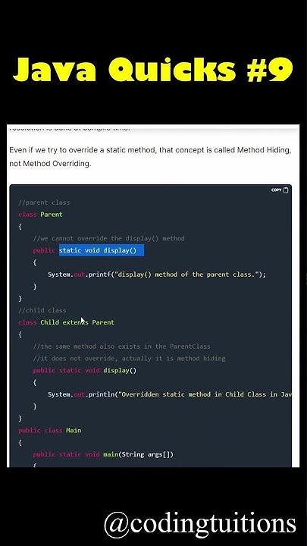Click the Java Quicks #9 title
Screen dimensions: 307x546
[153, 70]
